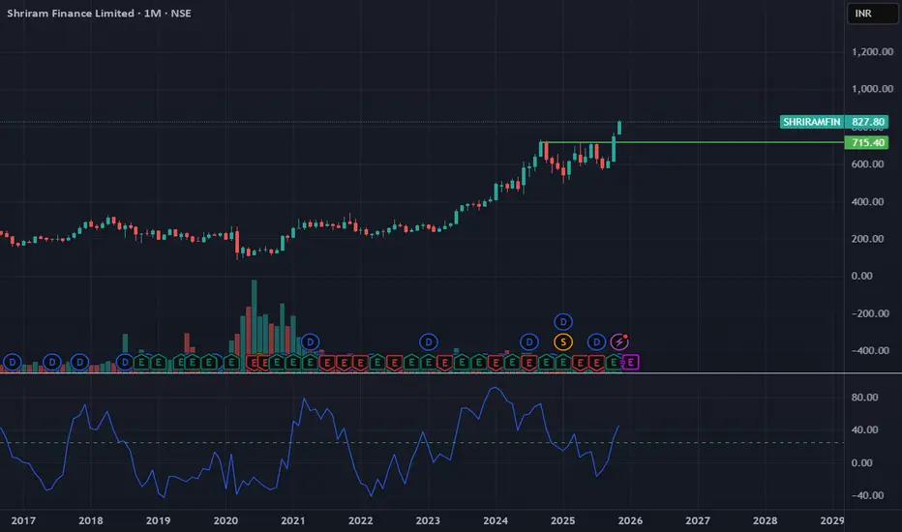The width and height of the screenshot is (902, 532).
Task: Click the 0.00 value on the price scale
Action: 861,276
